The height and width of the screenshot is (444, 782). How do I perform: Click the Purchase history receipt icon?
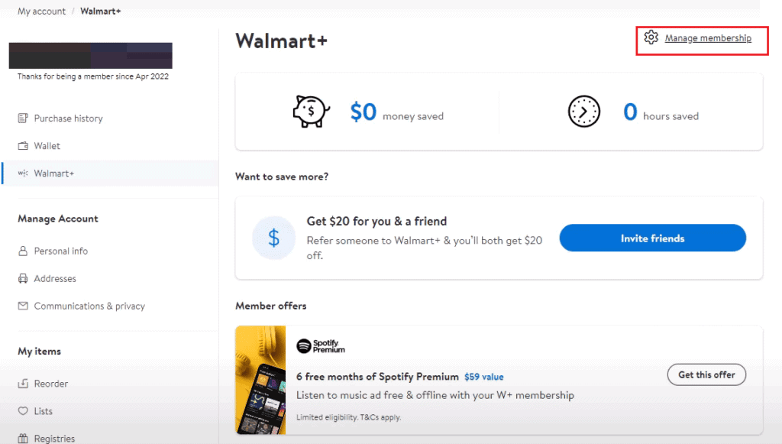point(23,118)
